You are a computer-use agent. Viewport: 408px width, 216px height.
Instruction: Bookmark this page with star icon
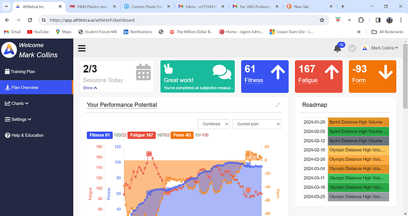[322, 20]
